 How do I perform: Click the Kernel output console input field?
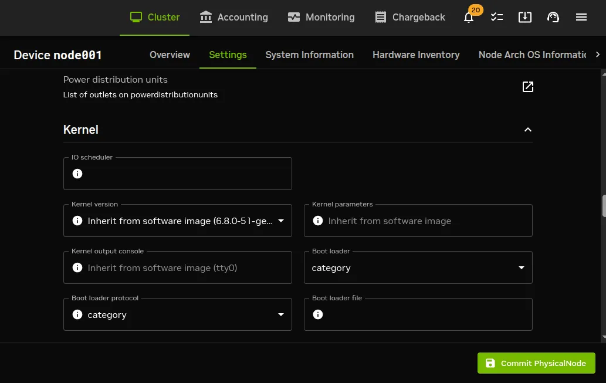(177, 267)
